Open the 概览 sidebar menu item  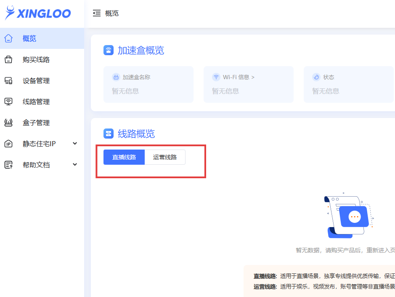42,38
